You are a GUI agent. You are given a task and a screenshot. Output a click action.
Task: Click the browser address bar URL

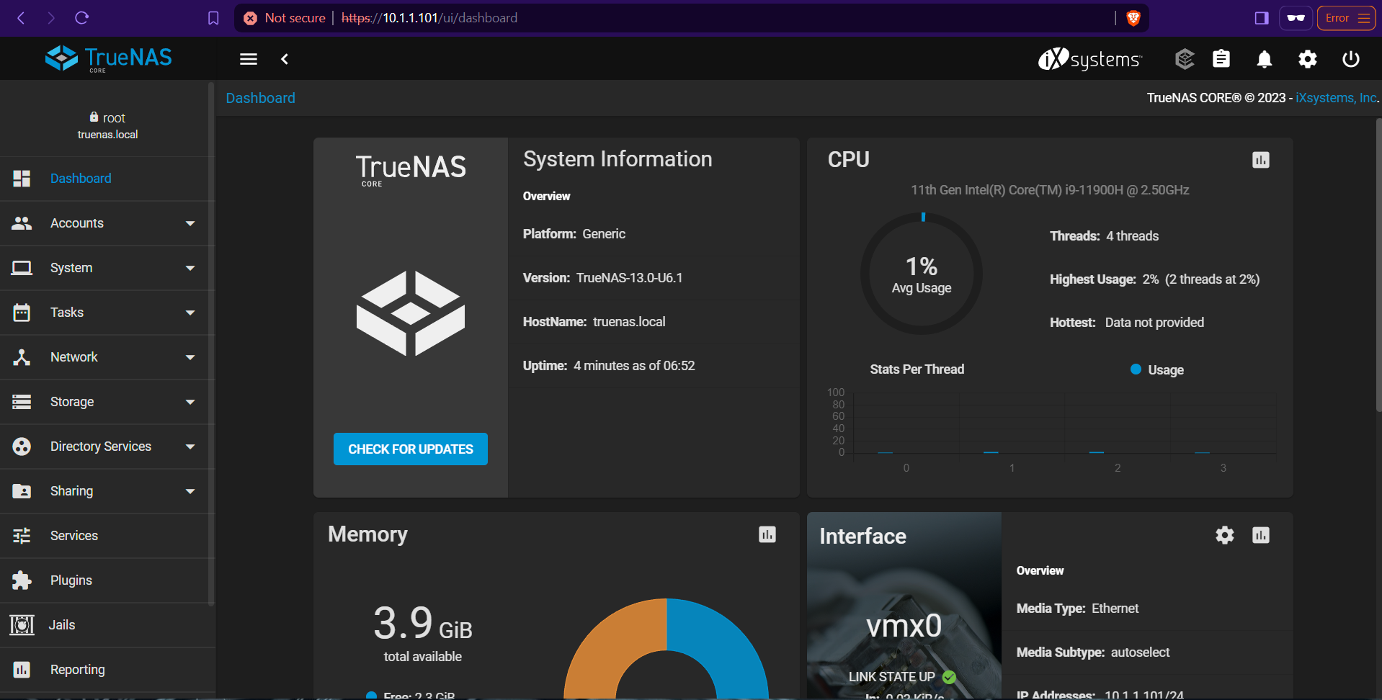(429, 18)
